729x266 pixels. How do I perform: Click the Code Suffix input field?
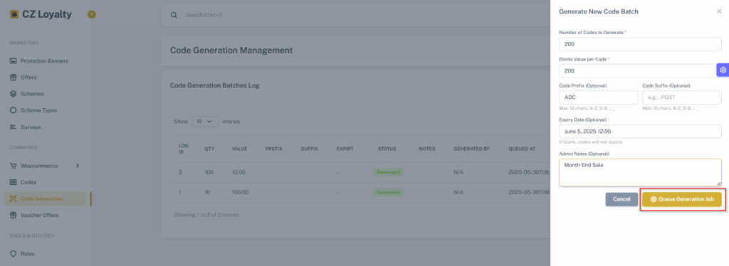tap(681, 97)
